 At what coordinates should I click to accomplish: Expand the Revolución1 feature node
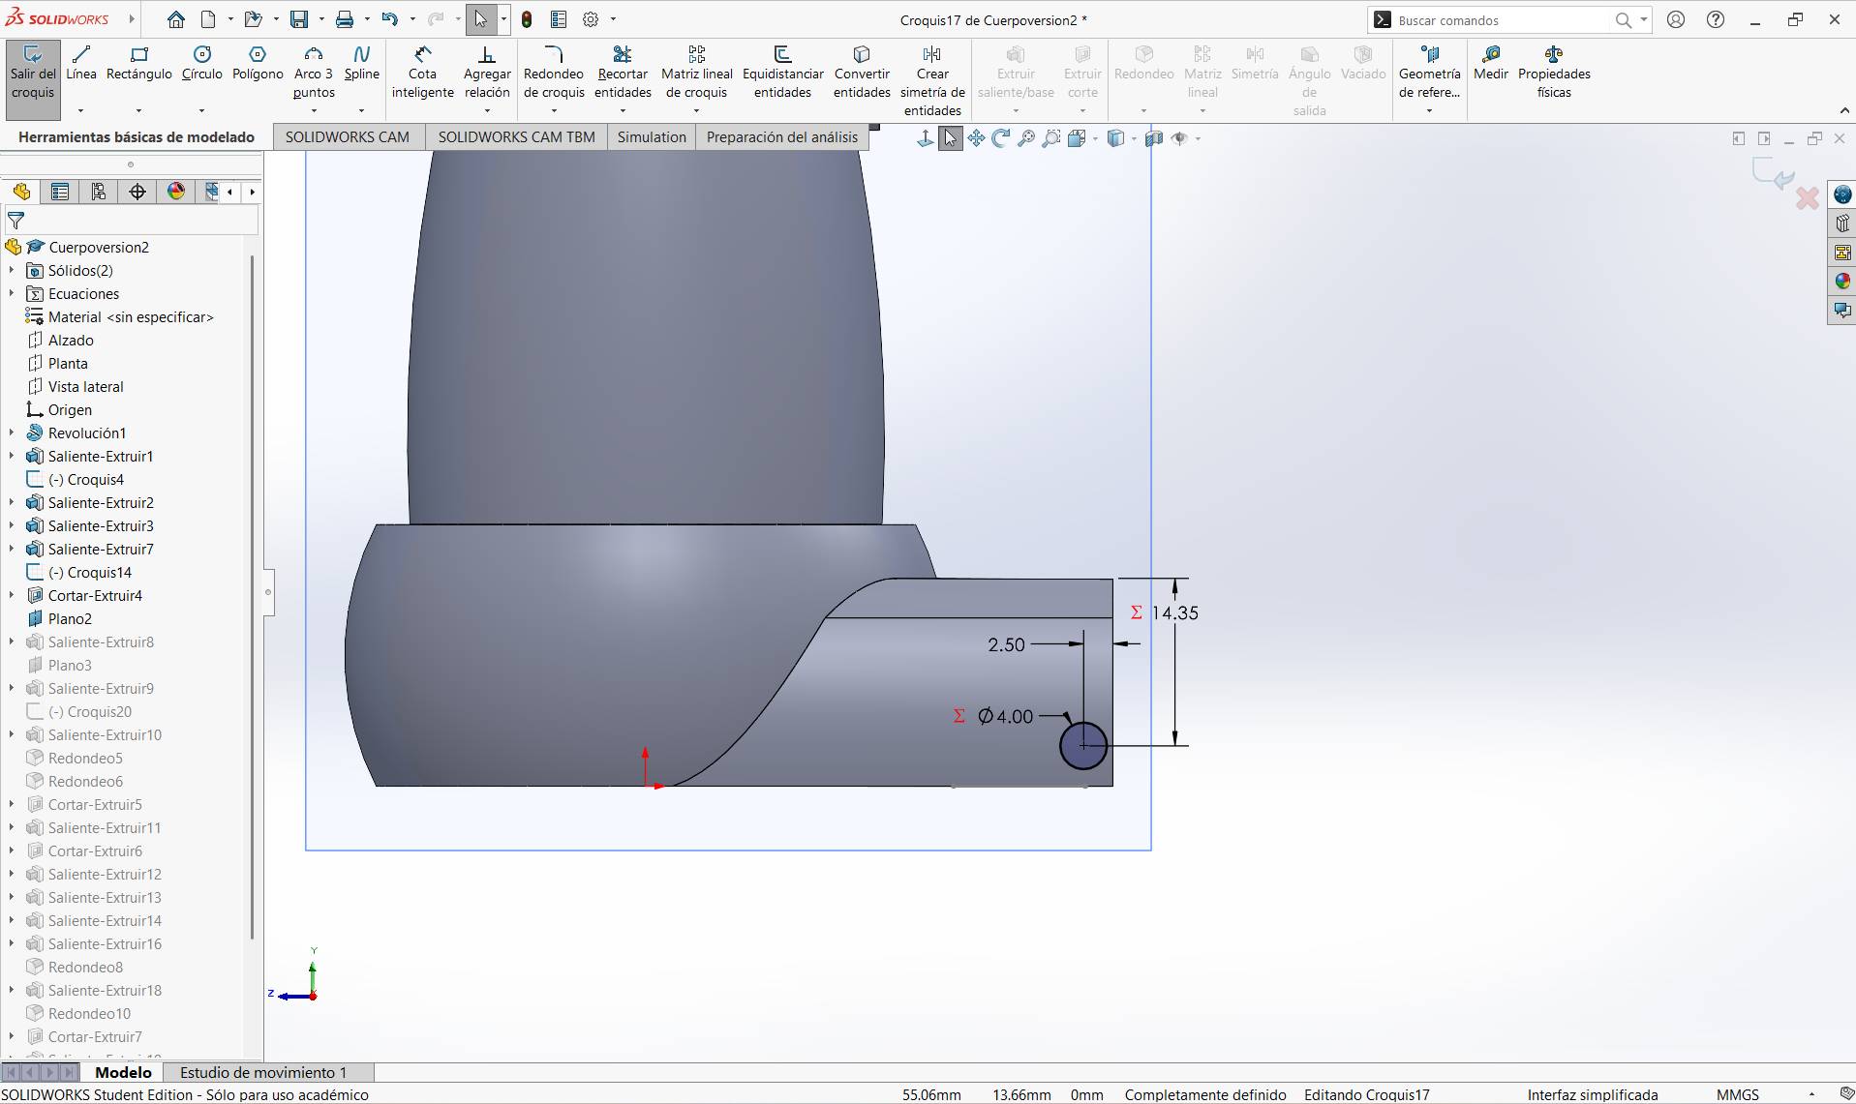pyautogui.click(x=12, y=433)
